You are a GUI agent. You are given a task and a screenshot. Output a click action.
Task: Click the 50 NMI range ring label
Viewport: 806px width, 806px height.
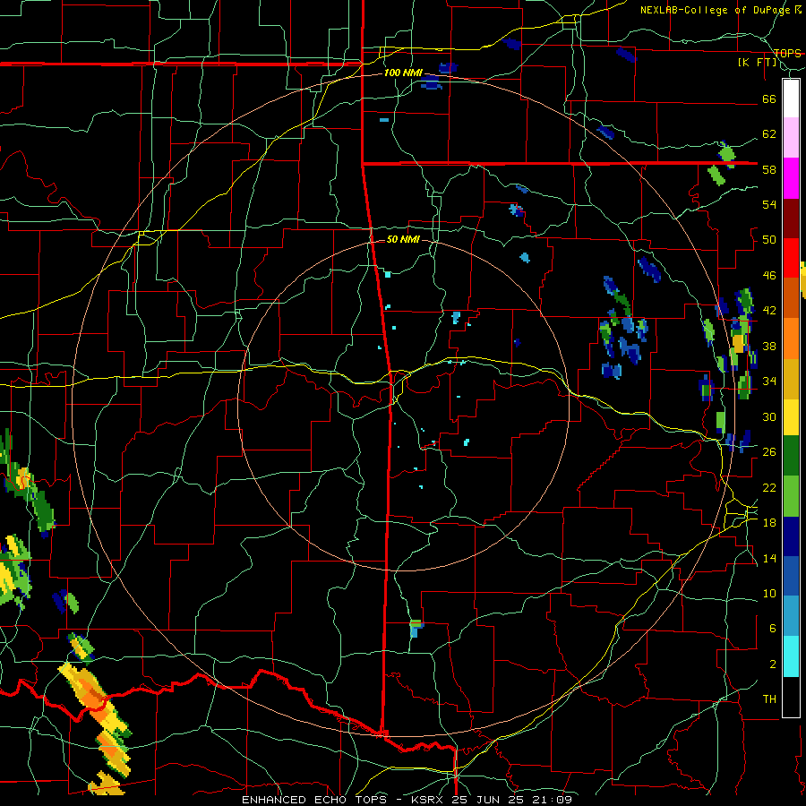click(403, 239)
